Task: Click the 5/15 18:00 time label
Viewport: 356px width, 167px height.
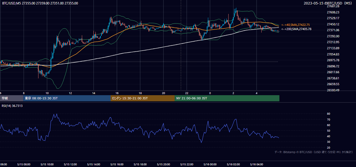Action: coord(140,164)
